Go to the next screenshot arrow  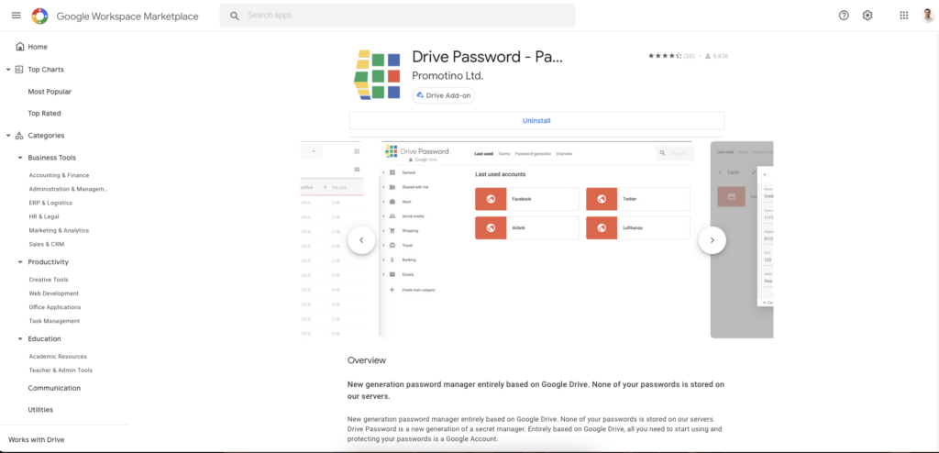pos(712,240)
